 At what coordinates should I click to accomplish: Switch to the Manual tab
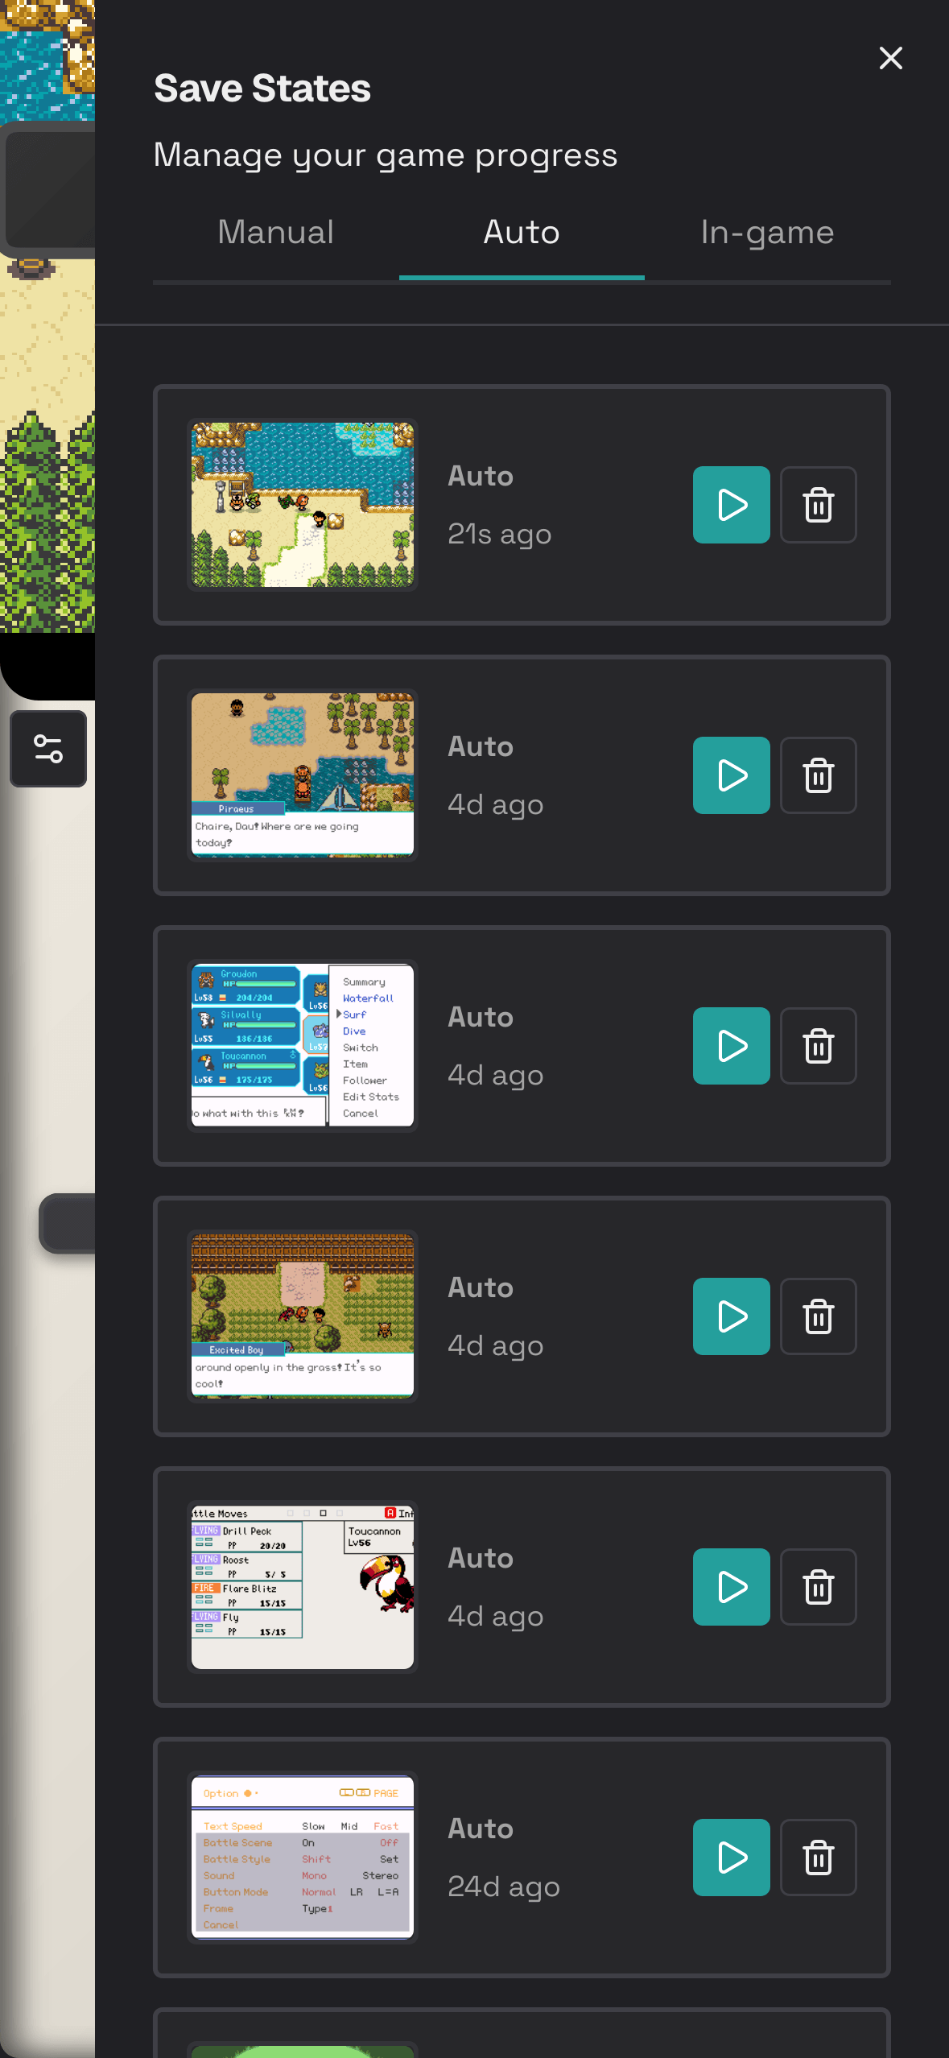(x=276, y=233)
